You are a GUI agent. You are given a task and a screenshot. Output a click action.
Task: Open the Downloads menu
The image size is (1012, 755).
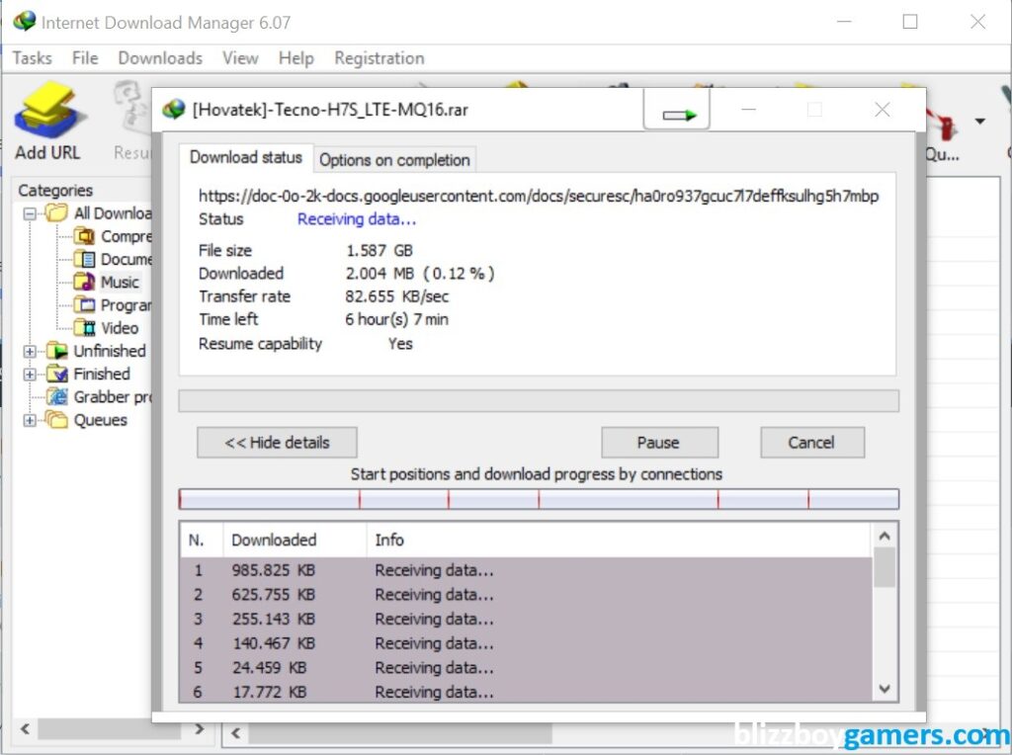160,58
